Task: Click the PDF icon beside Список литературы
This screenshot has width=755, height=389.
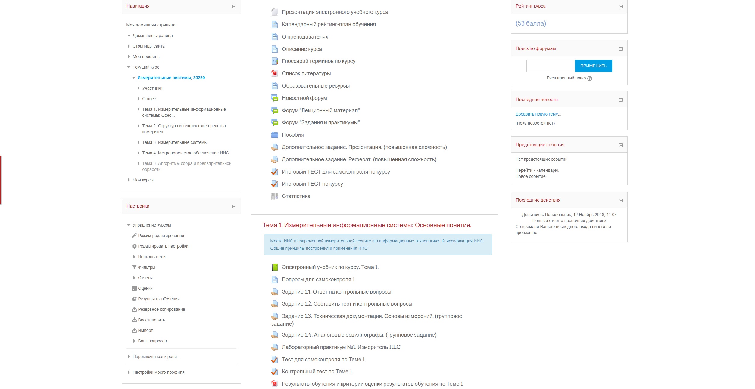Action: tap(274, 73)
